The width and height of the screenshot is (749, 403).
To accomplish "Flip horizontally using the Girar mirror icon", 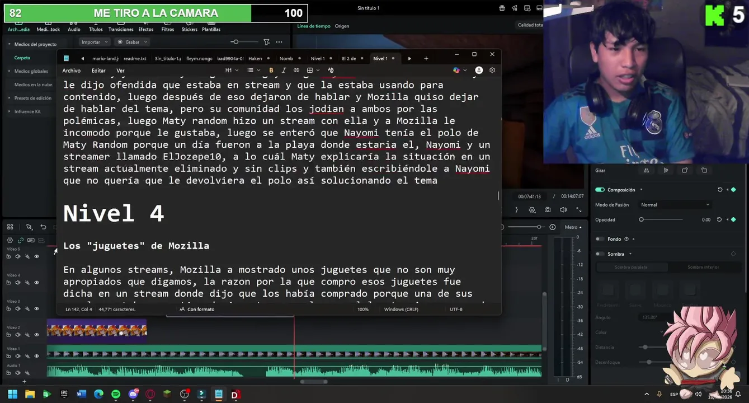I will coord(646,171).
